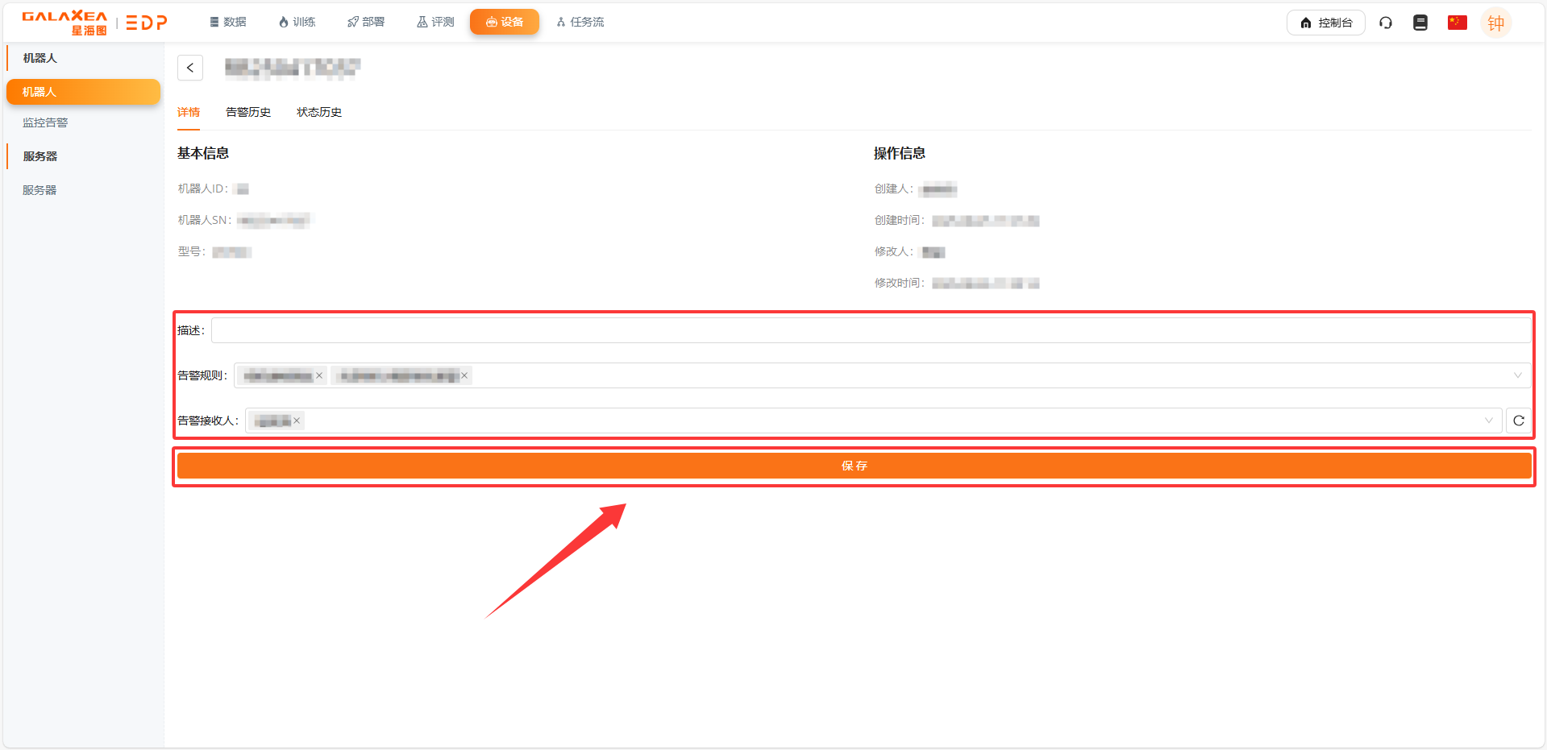1547x750 pixels.
Task: Expand the alarm recipients dropdown
Action: [x=1488, y=421]
